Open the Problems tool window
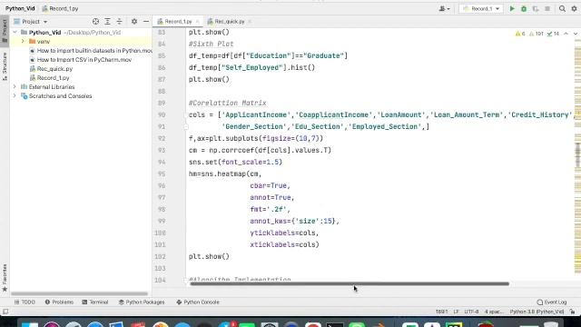581x327 pixels. click(59, 302)
